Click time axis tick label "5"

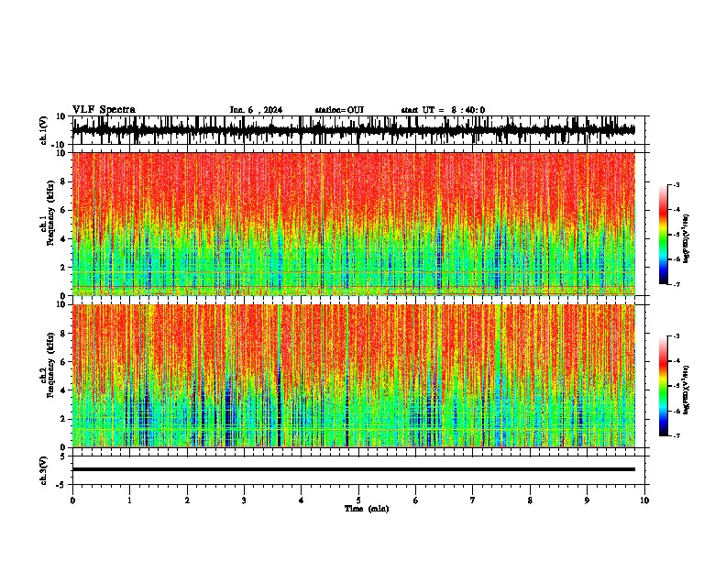click(x=358, y=500)
